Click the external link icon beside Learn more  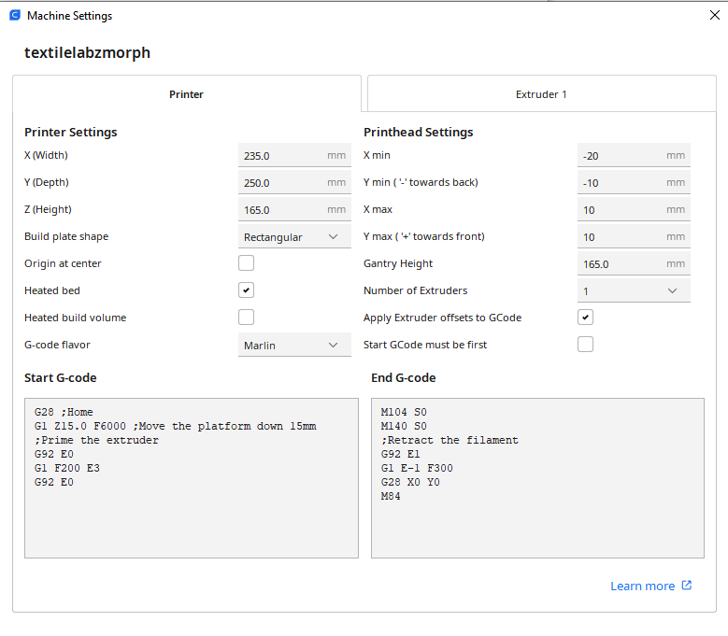click(x=687, y=586)
